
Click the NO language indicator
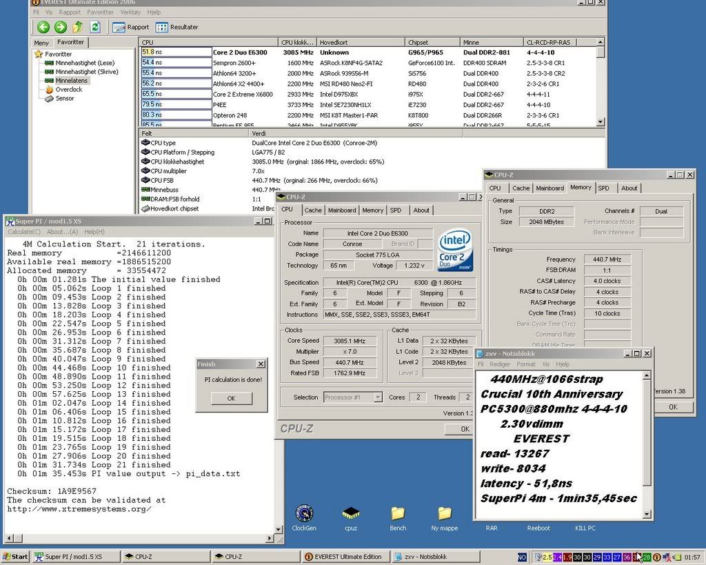[522, 557]
